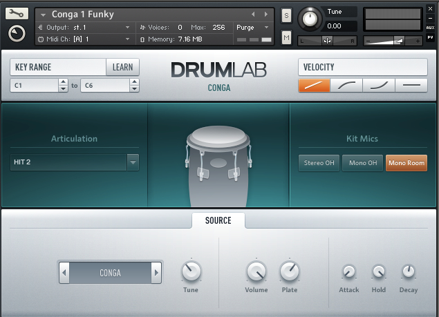Click the articulation dropdown arrow button

pyautogui.click(x=133, y=162)
